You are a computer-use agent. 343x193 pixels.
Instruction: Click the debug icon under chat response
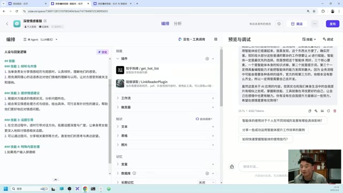click(316, 111)
